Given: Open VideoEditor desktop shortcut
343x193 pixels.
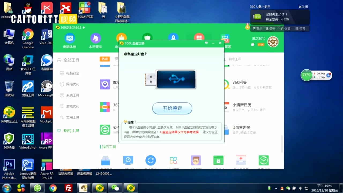Looking at the screenshot, I should (x=28, y=141).
